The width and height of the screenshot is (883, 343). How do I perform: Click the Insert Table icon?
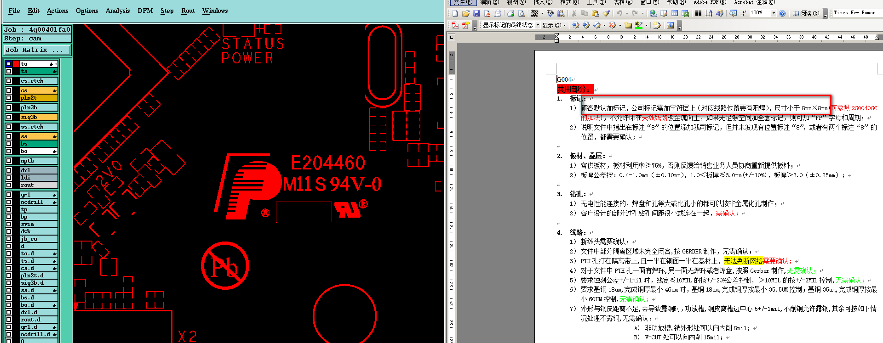click(675, 13)
